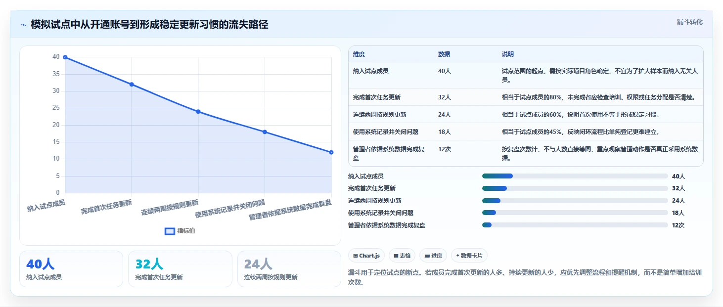Click the footer note starting 漏斗用于定位试点的断点
The image size is (723, 307).
pos(525,277)
